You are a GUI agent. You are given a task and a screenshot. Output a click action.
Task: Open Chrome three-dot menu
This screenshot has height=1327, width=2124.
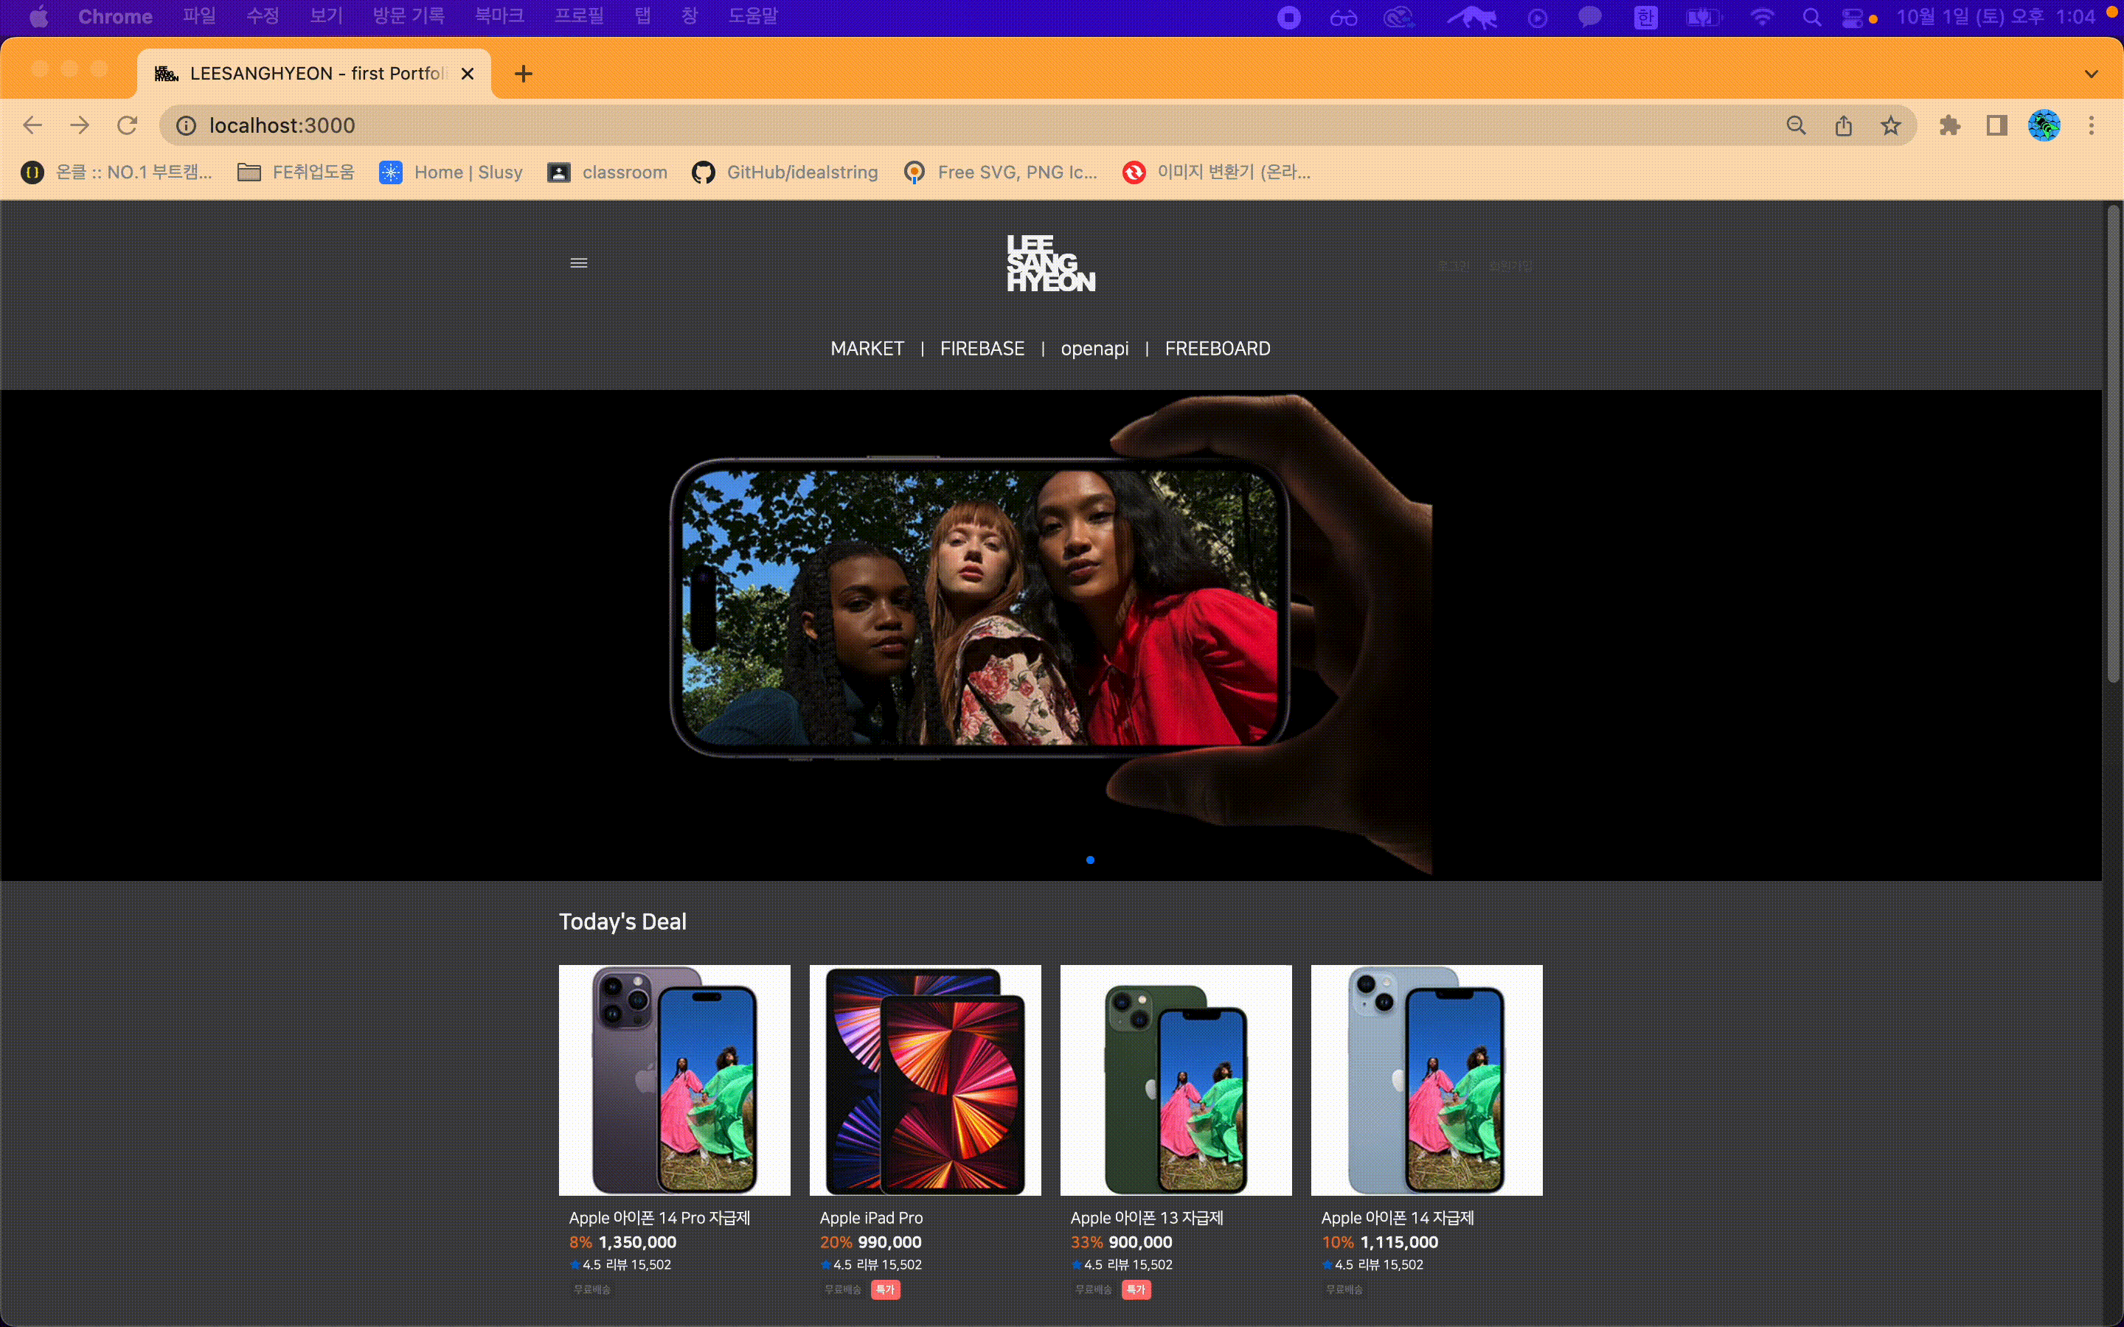(2092, 125)
